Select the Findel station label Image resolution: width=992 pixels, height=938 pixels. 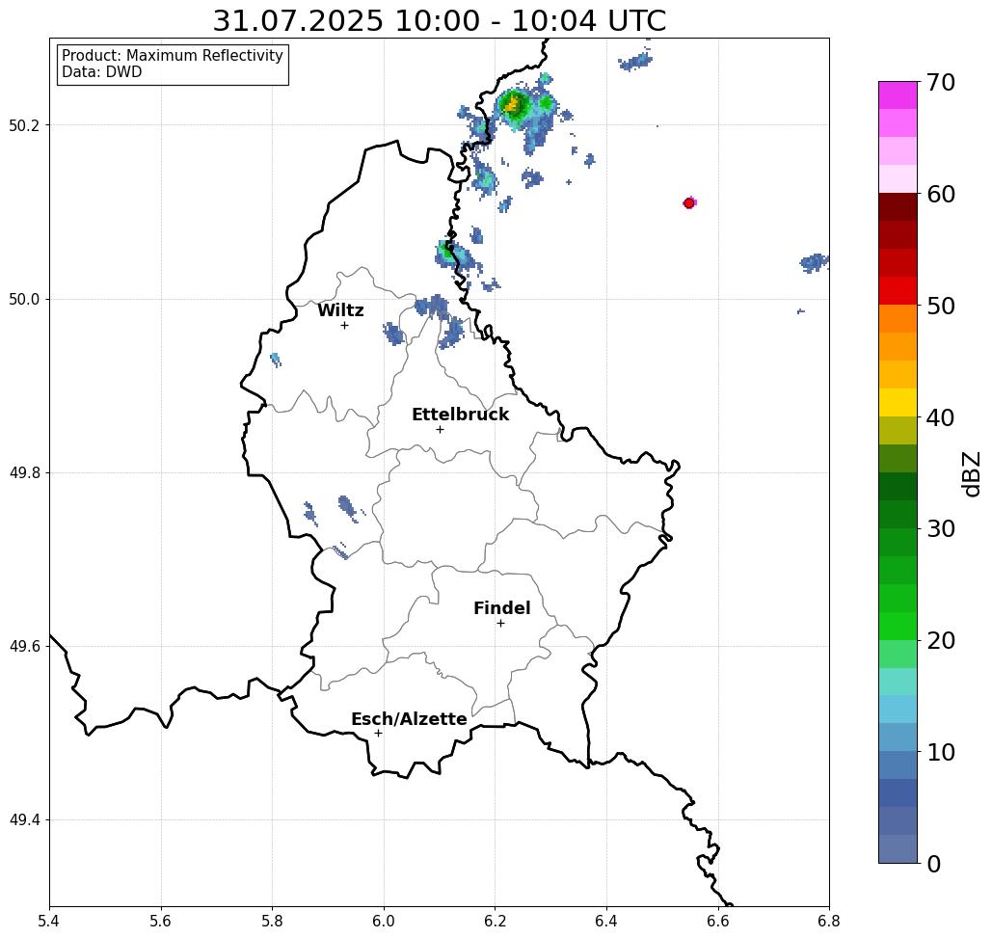coord(501,608)
